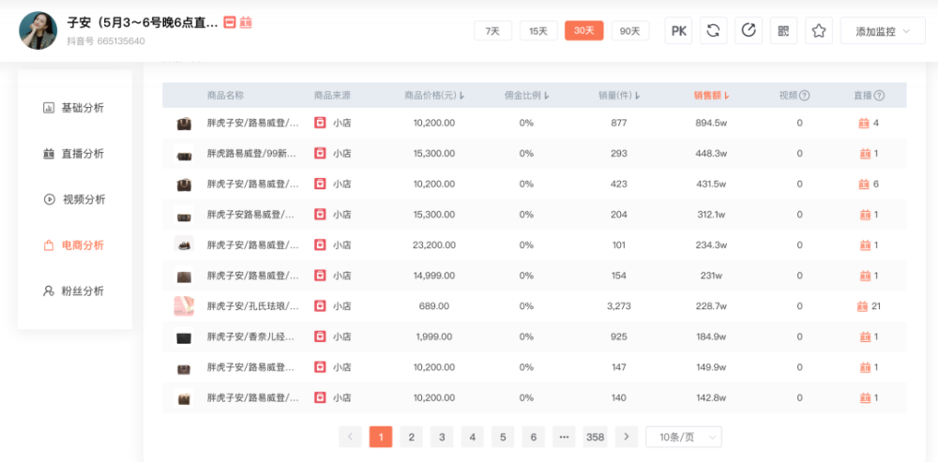Click the refresh data icon

tap(713, 31)
